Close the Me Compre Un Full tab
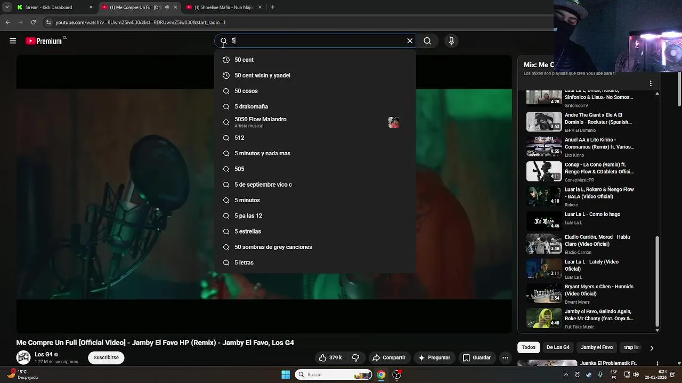682x383 pixels. point(175,7)
